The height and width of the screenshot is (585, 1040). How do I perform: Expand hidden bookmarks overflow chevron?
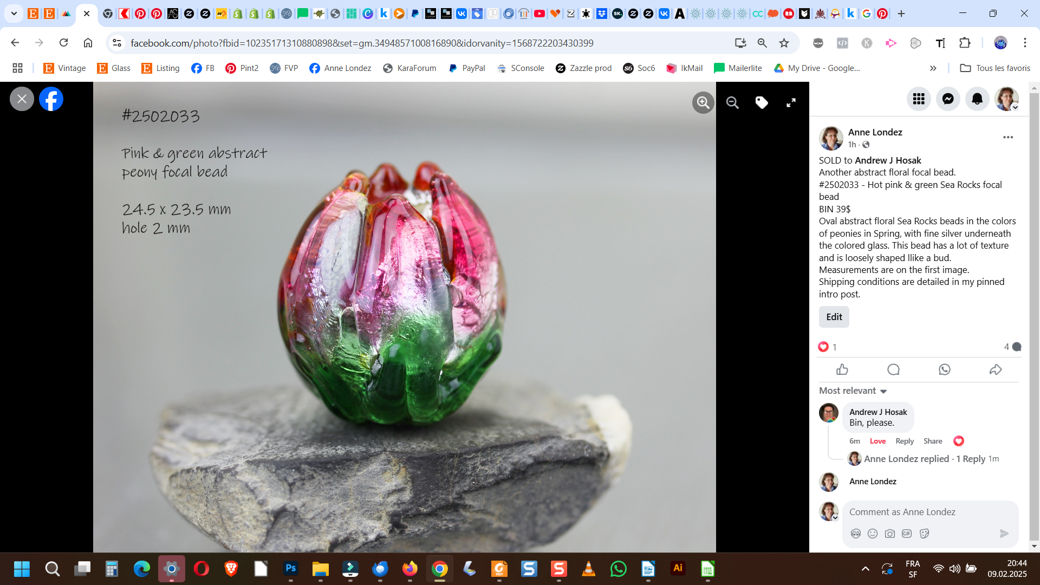click(x=933, y=68)
